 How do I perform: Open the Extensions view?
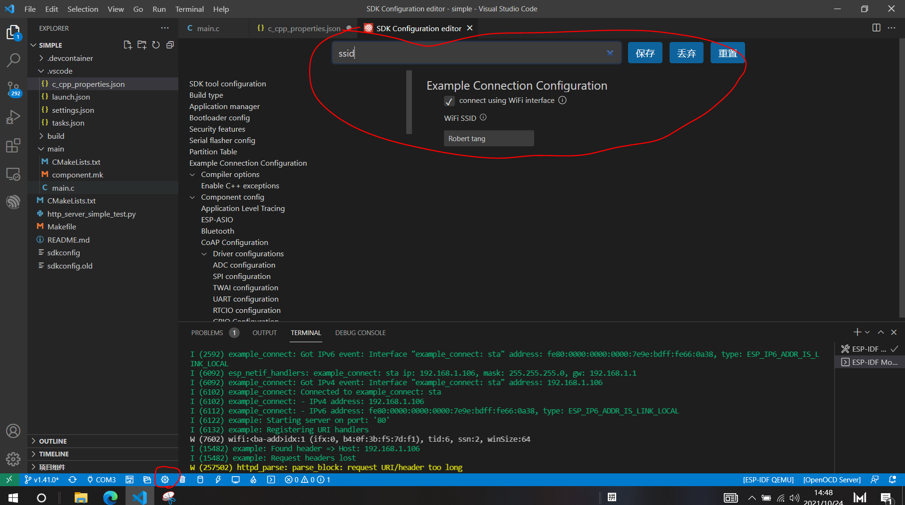click(13, 145)
